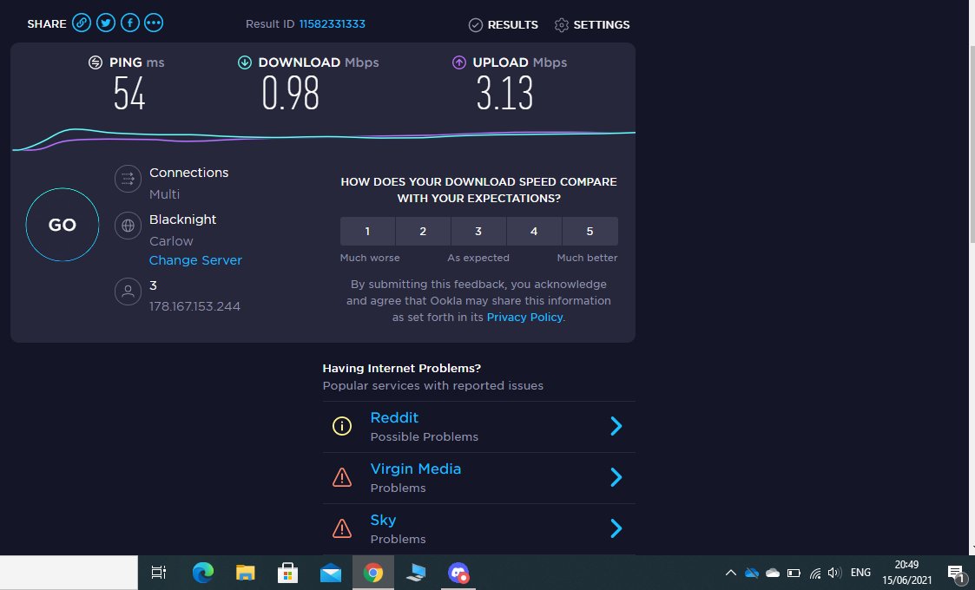Expand the Virgin Media row chevron
975x590 pixels.
(x=616, y=477)
